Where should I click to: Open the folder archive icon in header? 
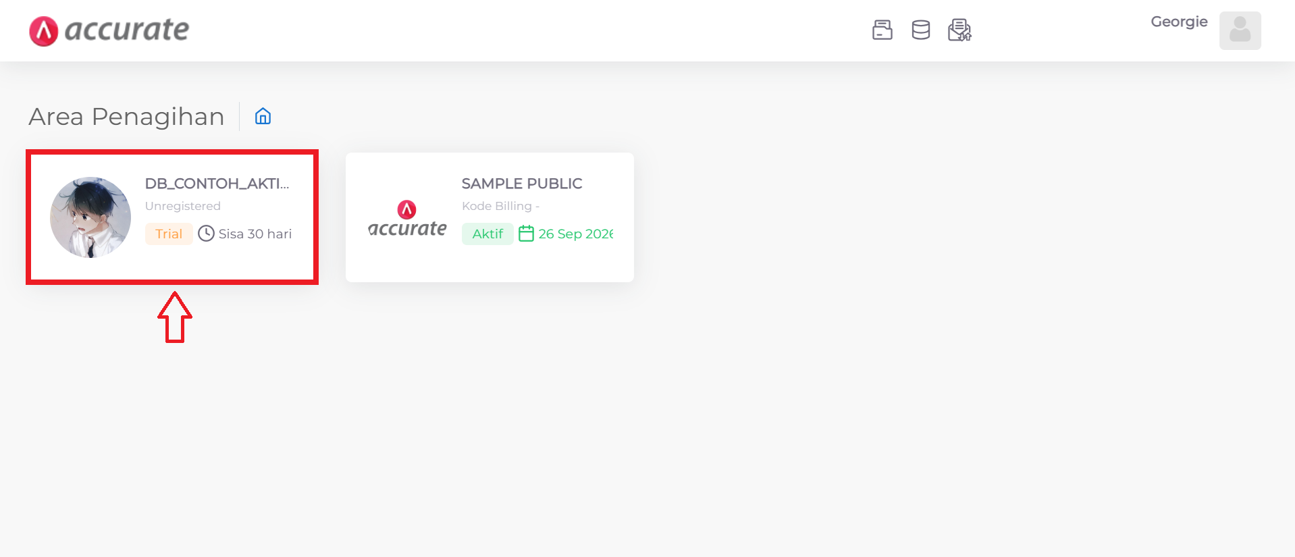(882, 30)
